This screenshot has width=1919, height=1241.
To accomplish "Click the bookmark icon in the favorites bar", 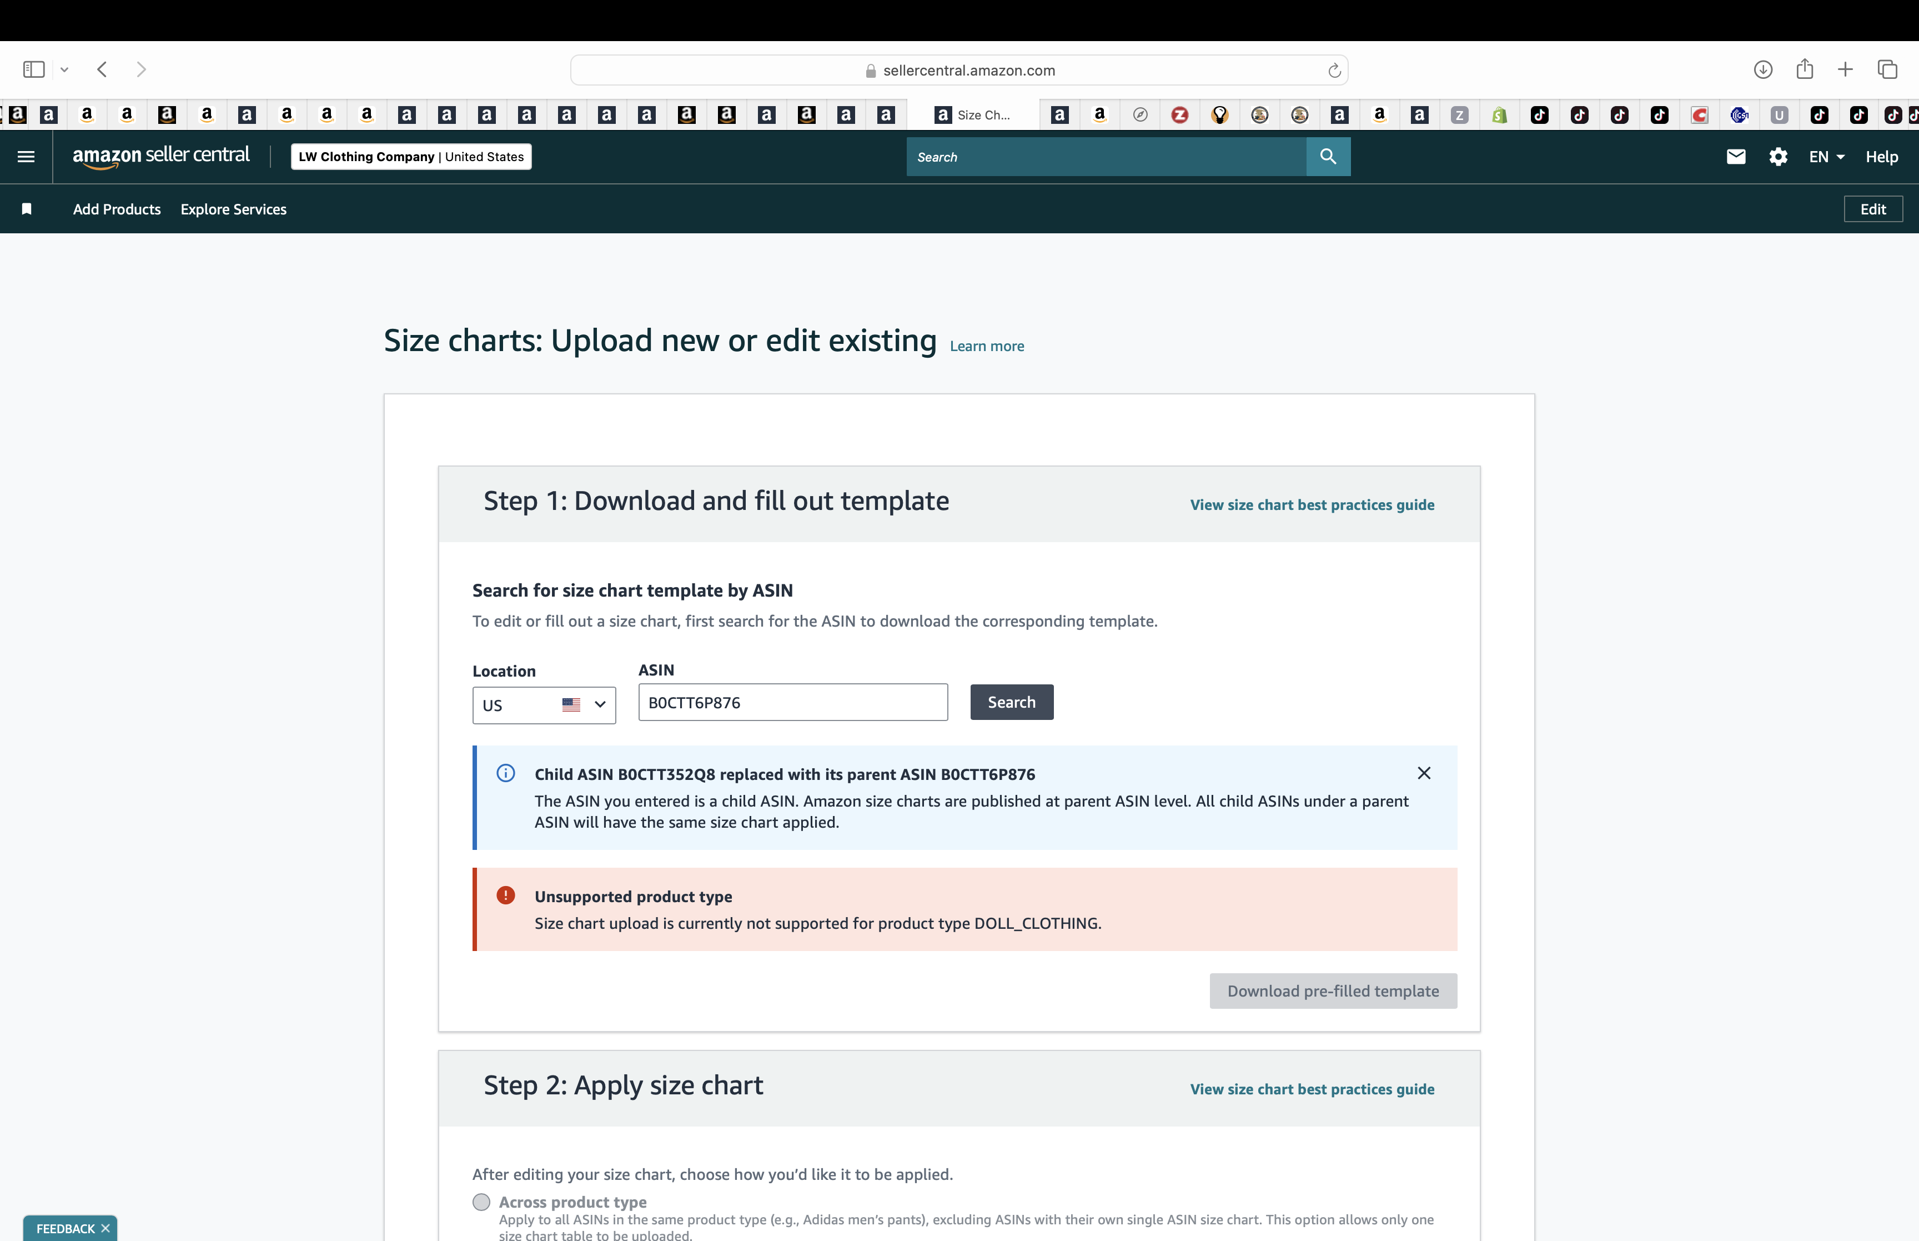I will (x=27, y=209).
